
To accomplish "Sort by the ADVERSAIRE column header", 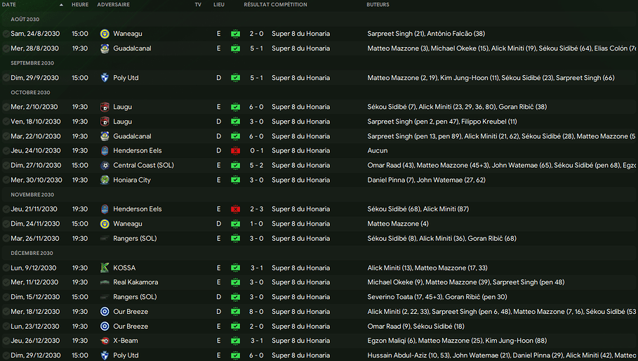I will (x=113, y=4).
